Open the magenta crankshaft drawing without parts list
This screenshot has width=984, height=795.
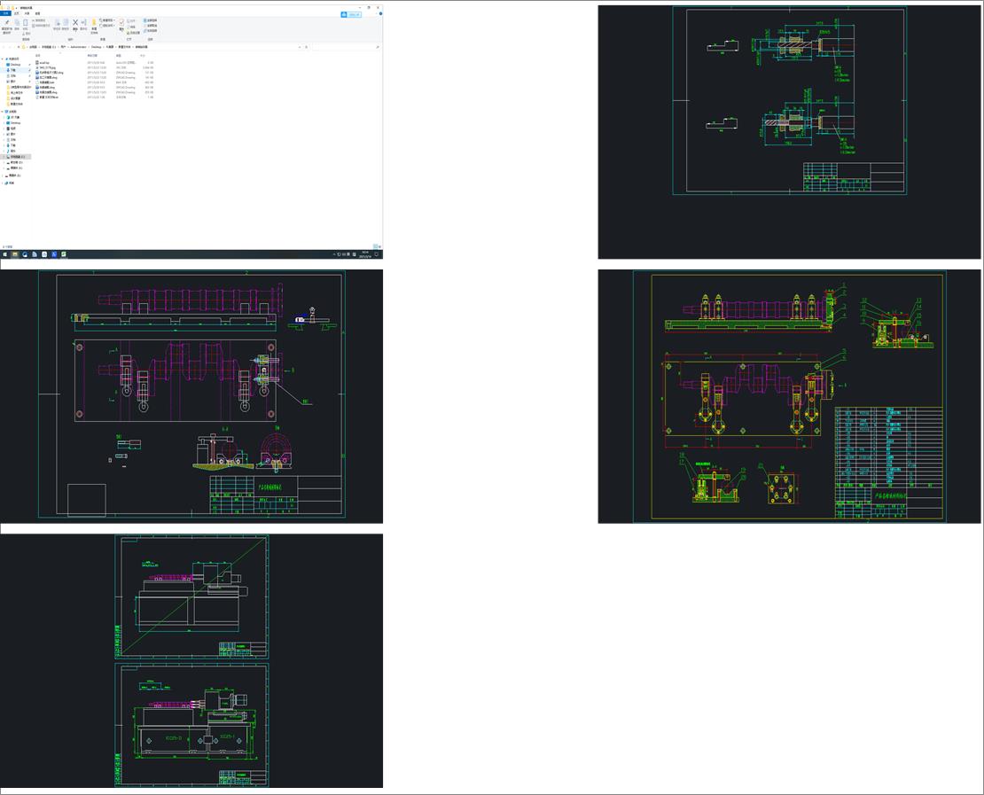(x=191, y=396)
